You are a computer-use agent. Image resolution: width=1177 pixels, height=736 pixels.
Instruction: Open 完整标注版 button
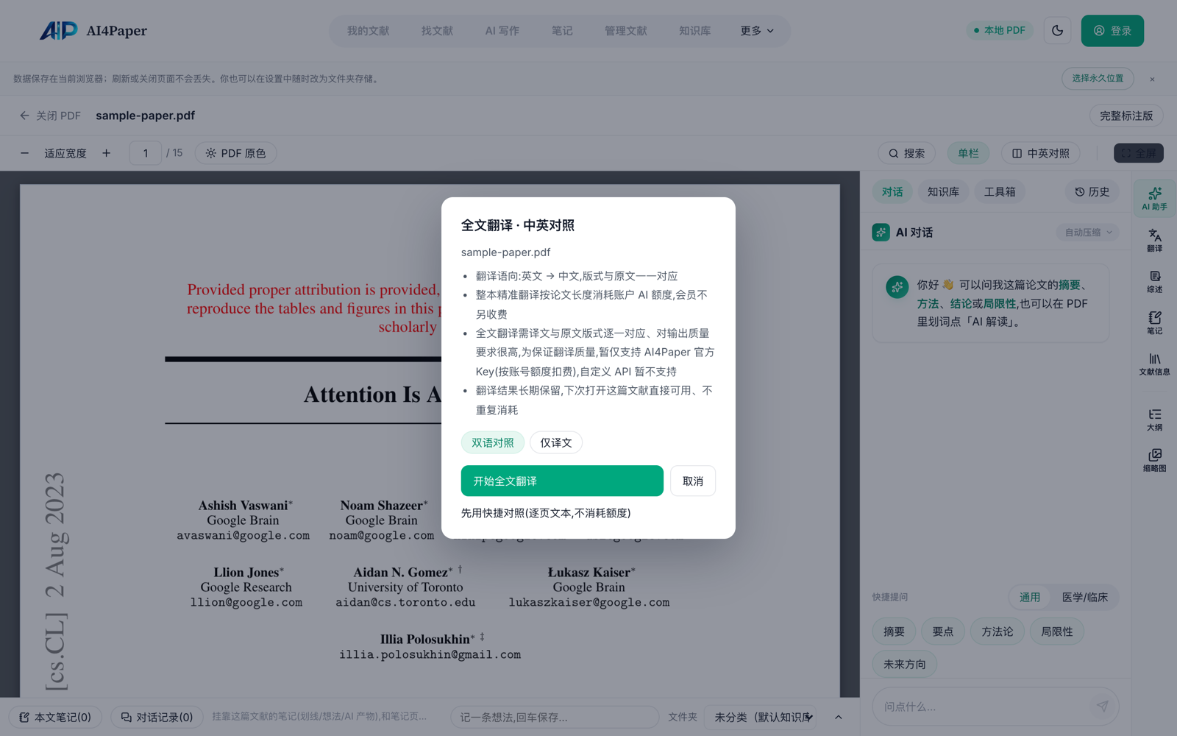[x=1126, y=116]
